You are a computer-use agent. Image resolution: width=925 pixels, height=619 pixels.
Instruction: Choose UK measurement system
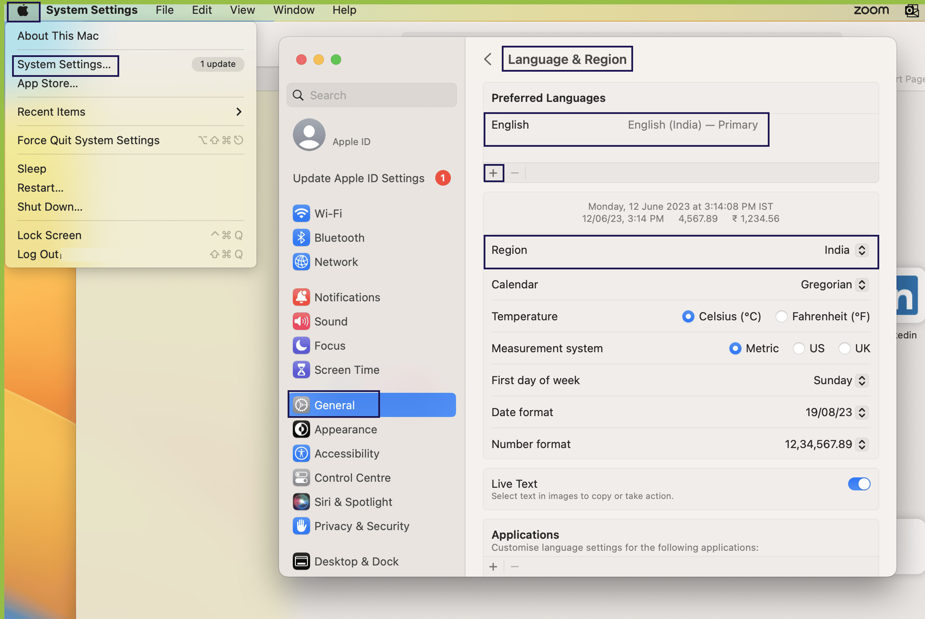(845, 348)
